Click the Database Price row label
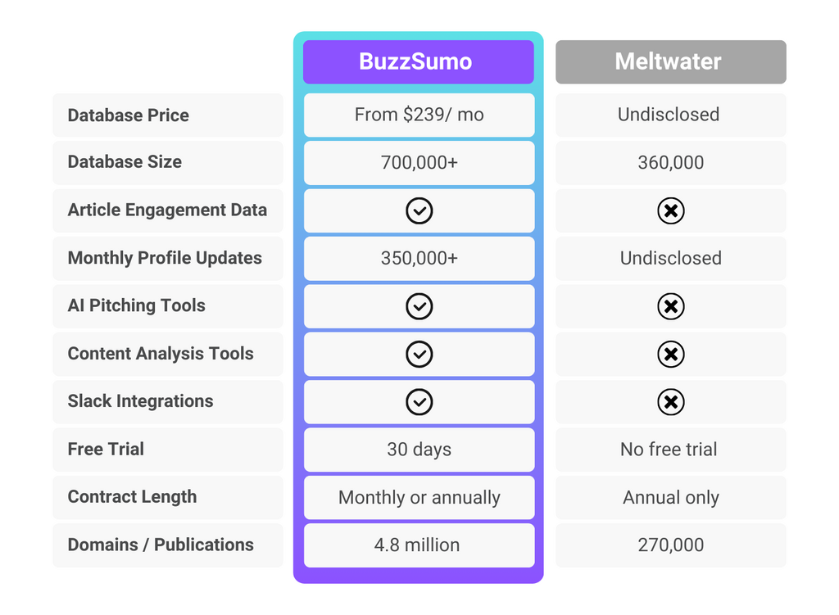The image size is (839, 615). [128, 115]
